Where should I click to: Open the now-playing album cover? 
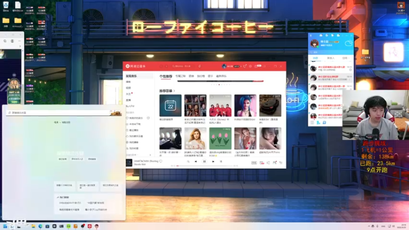click(129, 163)
